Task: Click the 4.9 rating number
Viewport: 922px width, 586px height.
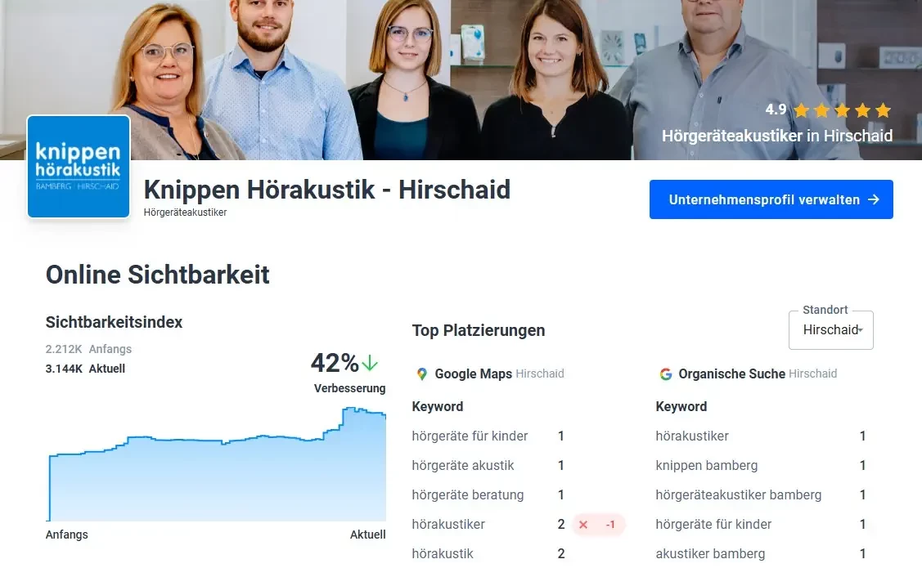Action: [776, 110]
